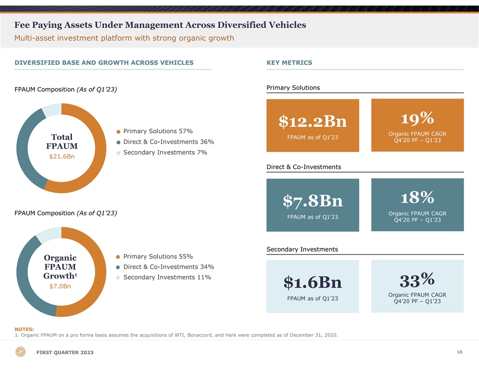This screenshot has width=479, height=370.
Task: Click the company starburst logo in footer
Action: point(20,352)
